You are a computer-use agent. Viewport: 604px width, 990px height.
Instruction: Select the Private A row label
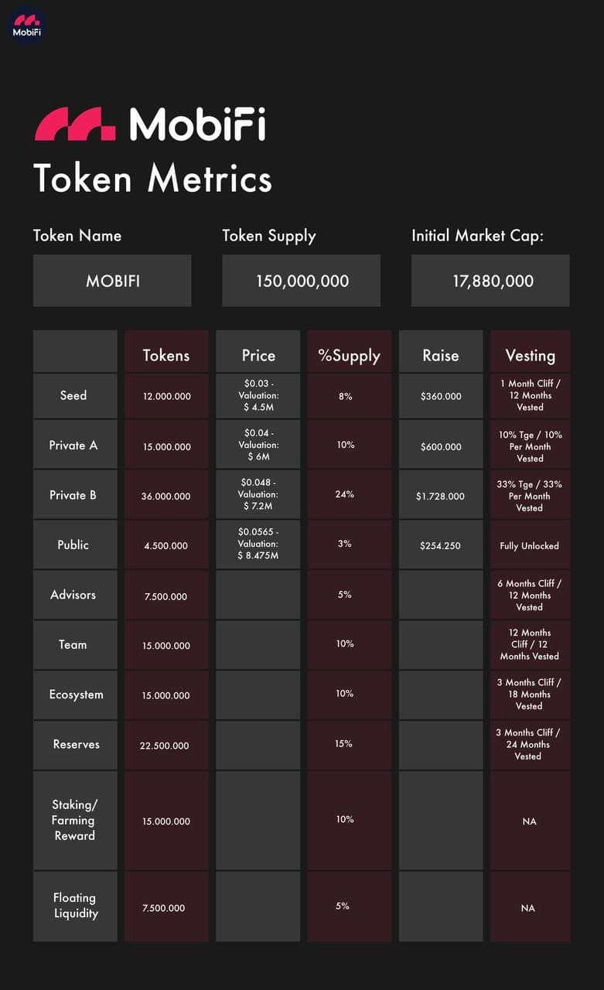[74, 445]
